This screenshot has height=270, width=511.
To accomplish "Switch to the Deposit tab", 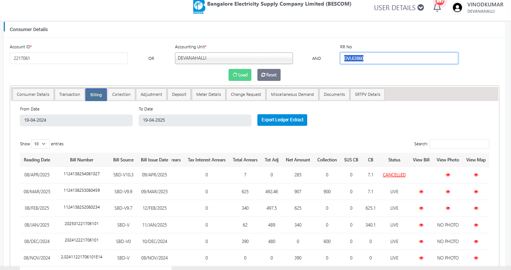I will click(x=179, y=94).
